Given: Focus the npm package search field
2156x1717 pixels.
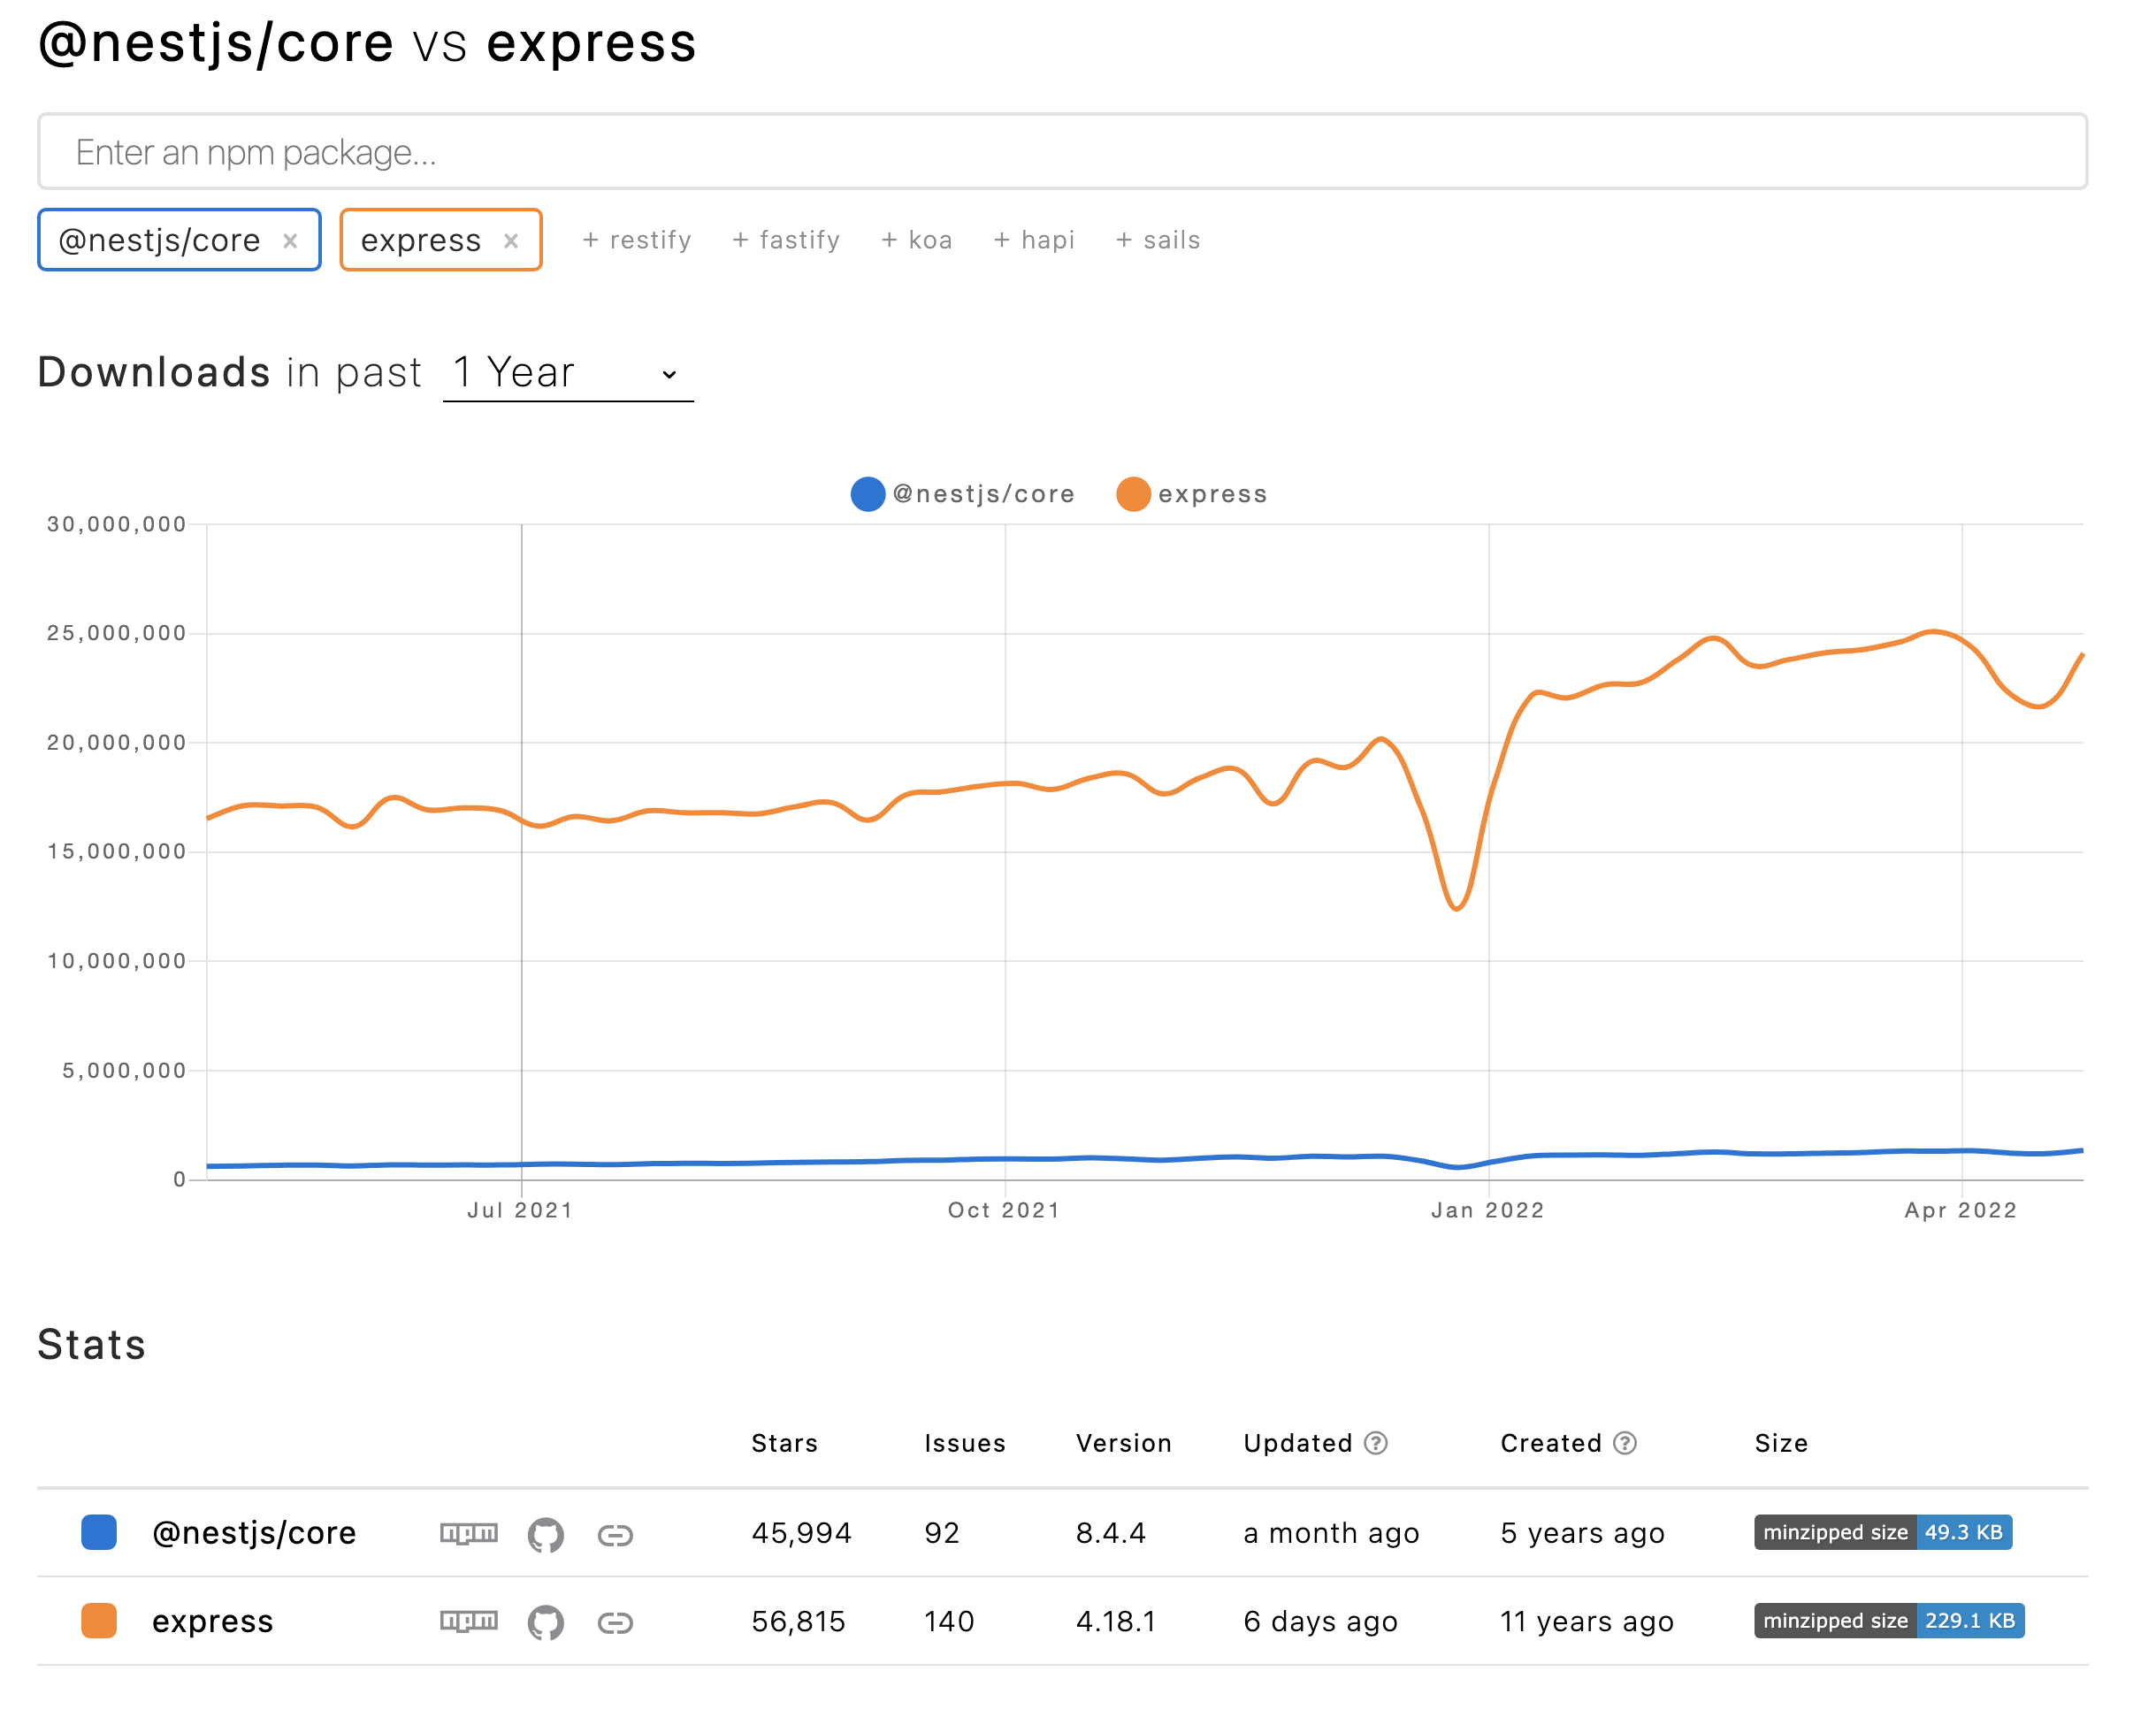Looking at the screenshot, I should [1062, 152].
